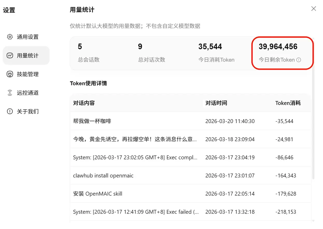The height and width of the screenshot is (229, 323).
Task: Click the 对话内容 column header
Action: click(84, 103)
